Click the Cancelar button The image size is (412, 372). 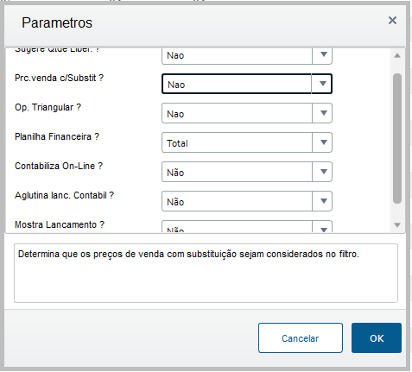(301, 337)
